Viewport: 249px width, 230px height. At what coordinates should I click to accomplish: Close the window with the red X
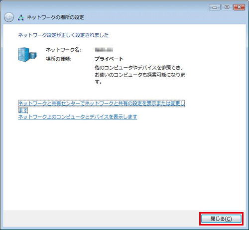pos(239,7)
